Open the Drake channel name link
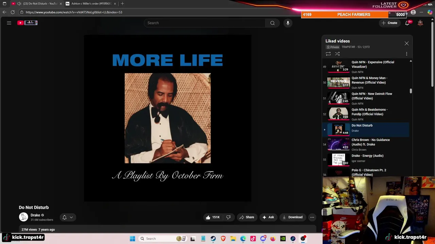The height and width of the screenshot is (244, 435). 35,215
